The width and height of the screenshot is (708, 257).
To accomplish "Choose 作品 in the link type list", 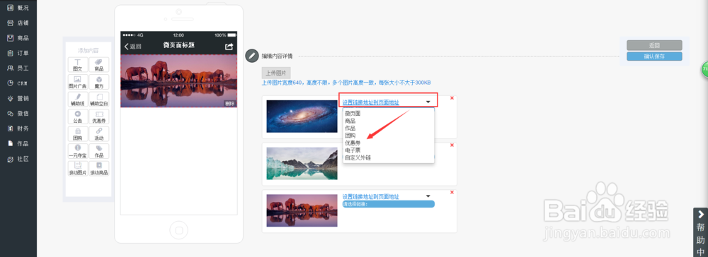I will (x=350, y=128).
